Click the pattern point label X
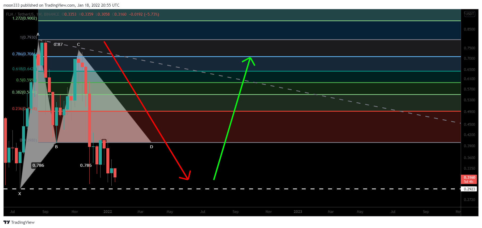The image size is (482, 228). (20, 194)
